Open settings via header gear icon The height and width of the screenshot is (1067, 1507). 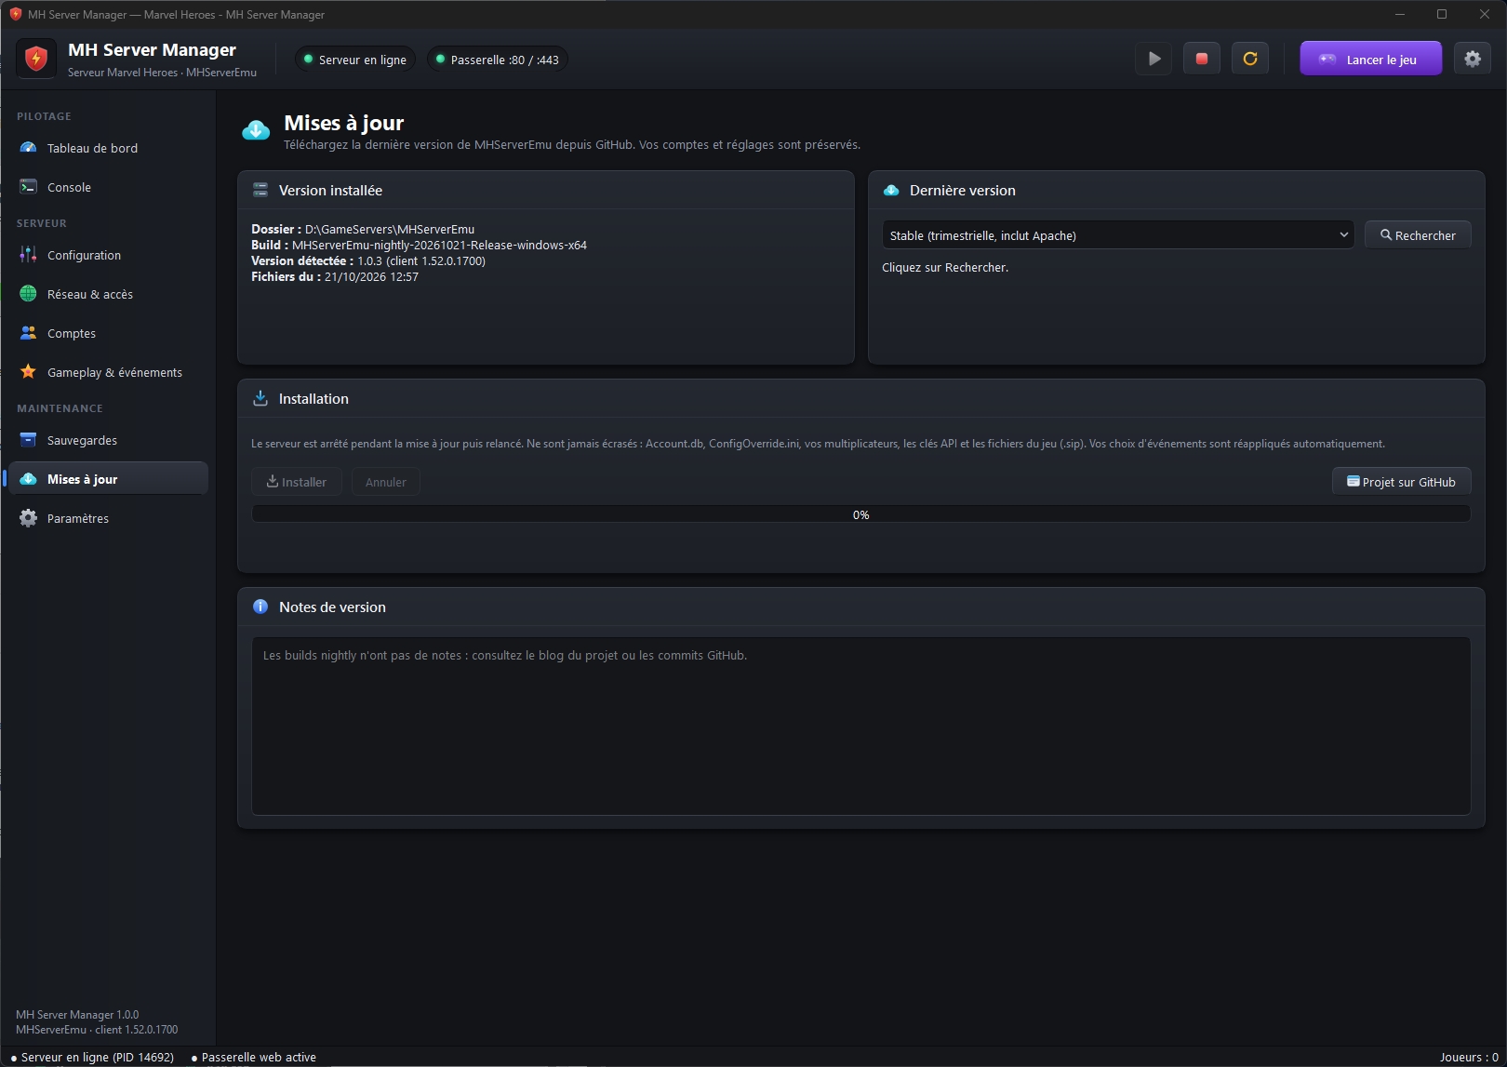[x=1473, y=59]
